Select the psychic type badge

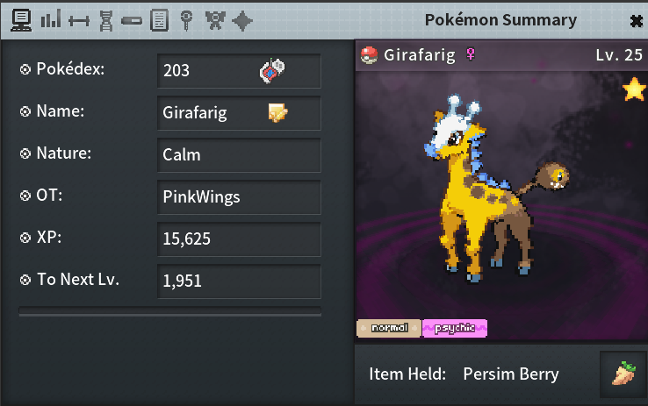click(x=455, y=328)
